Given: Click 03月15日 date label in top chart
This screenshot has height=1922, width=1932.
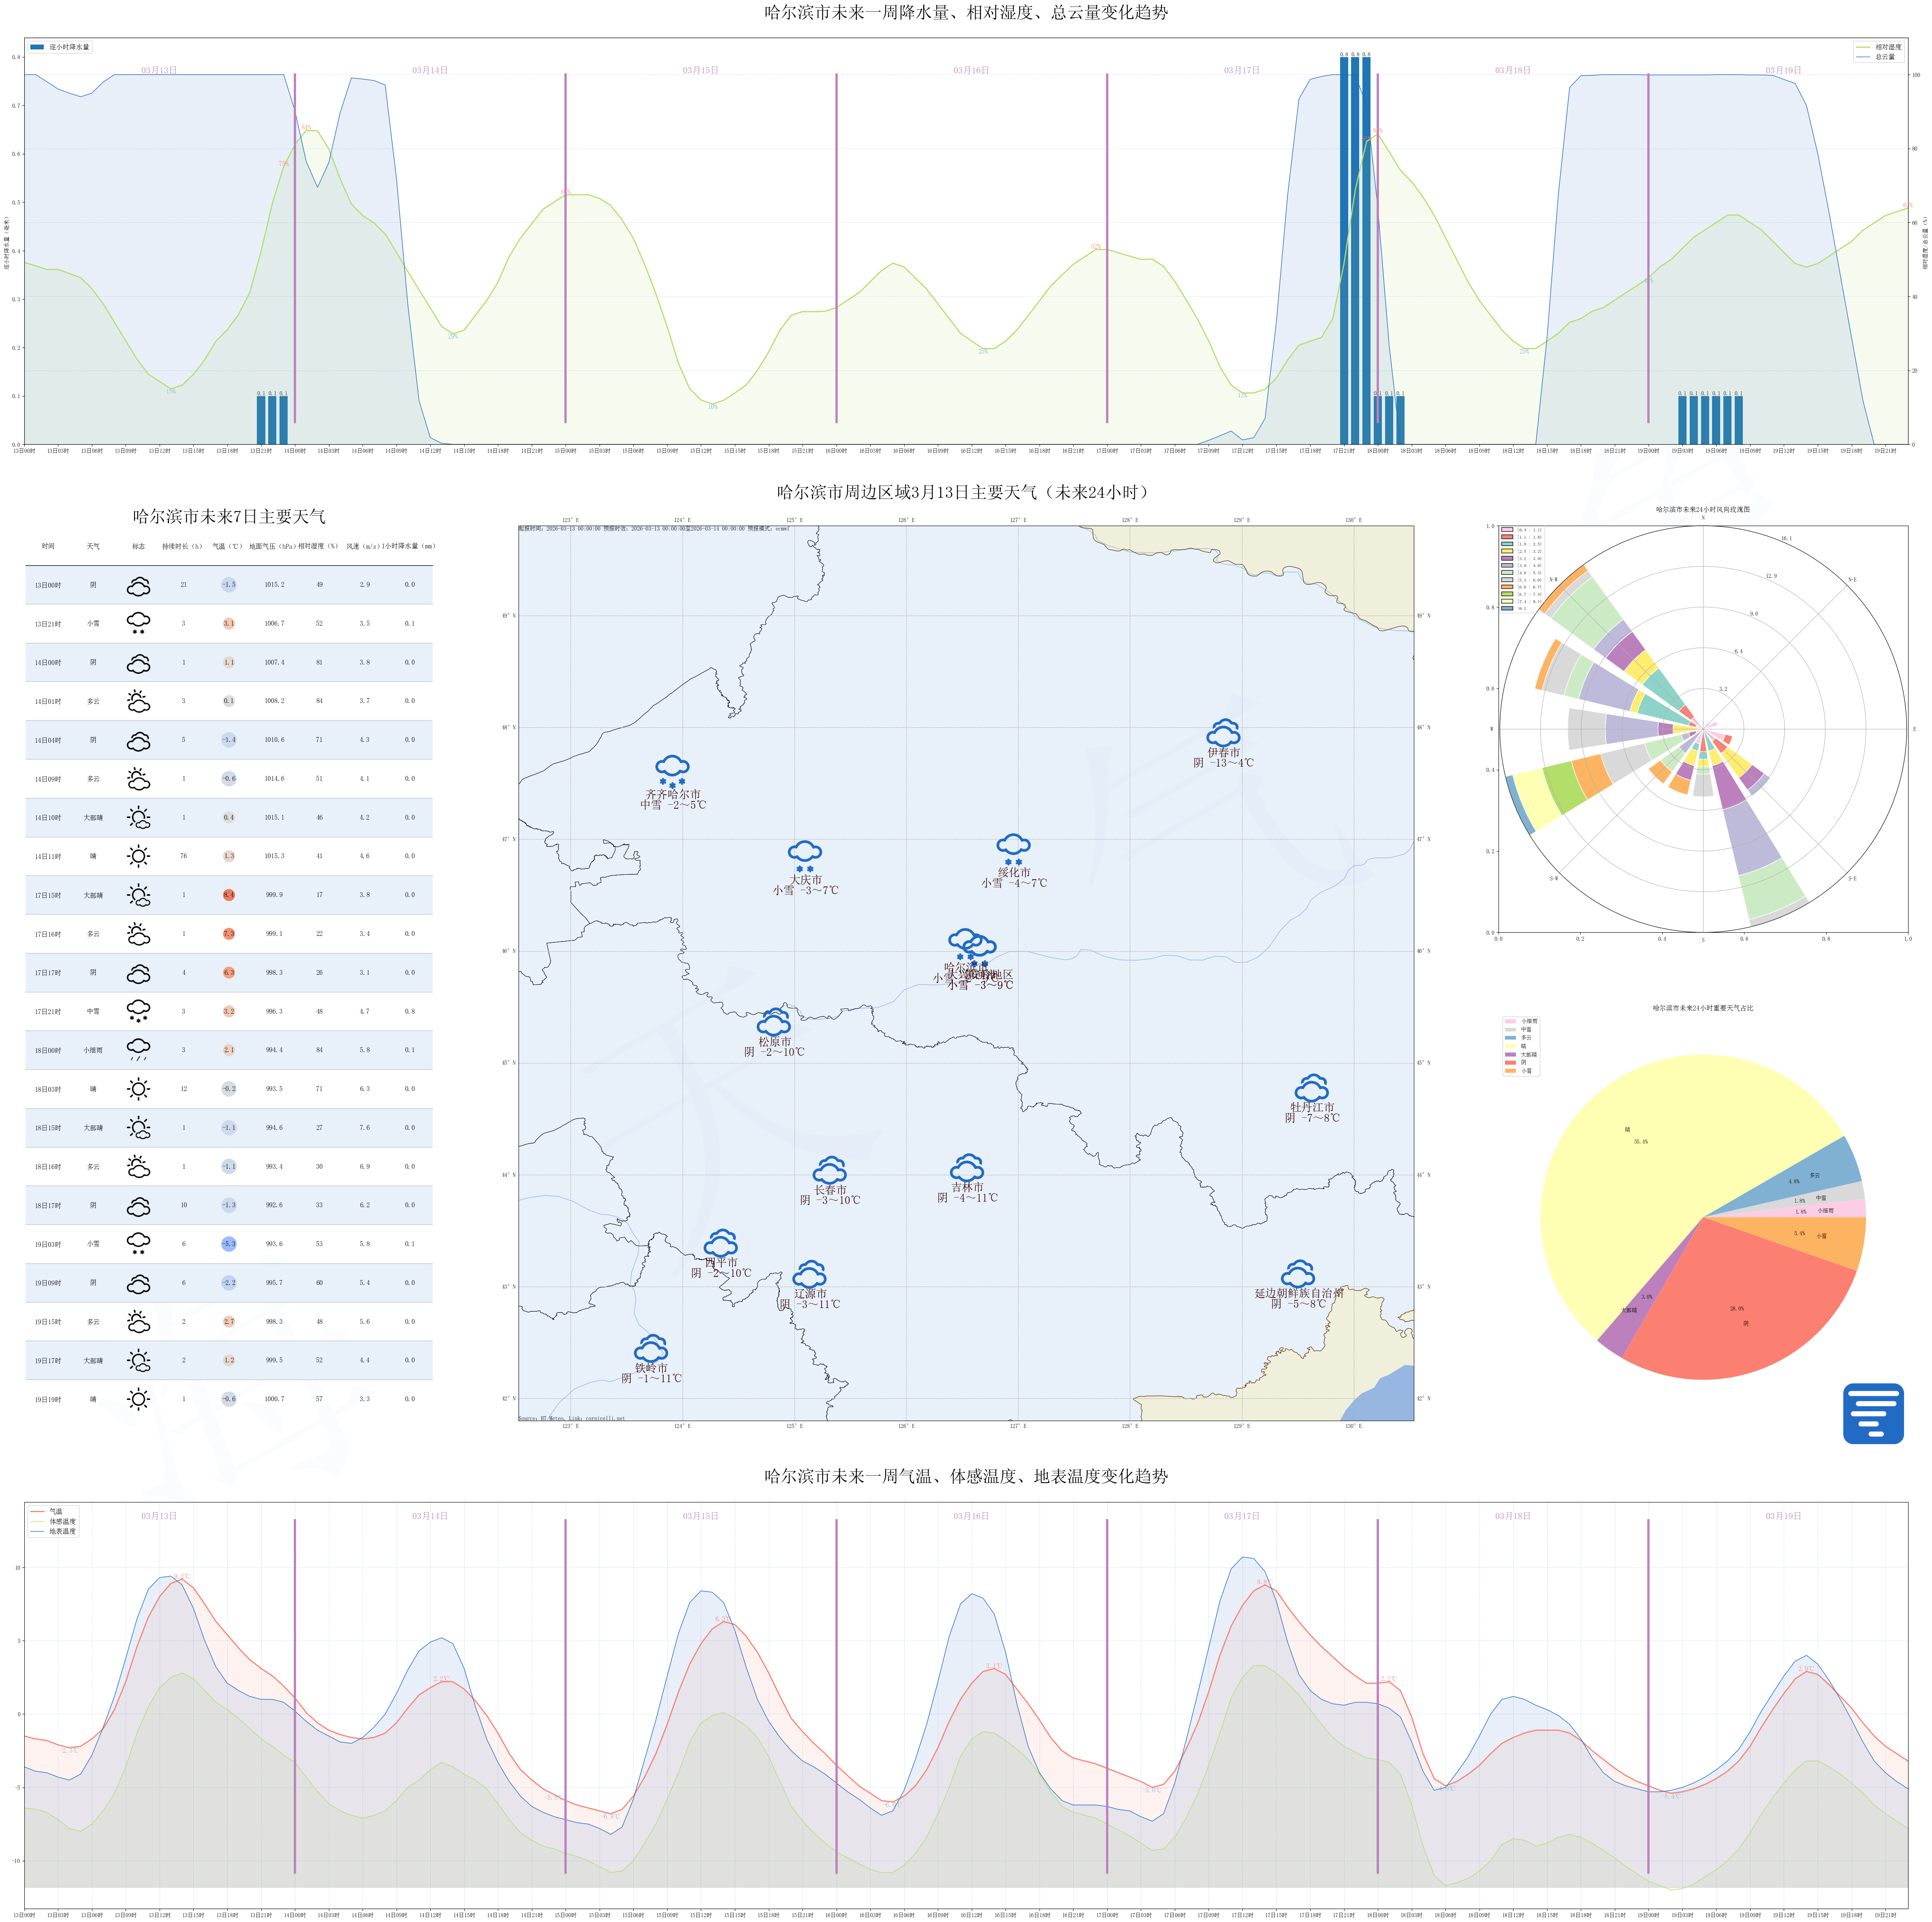Looking at the screenshot, I should (x=700, y=70).
